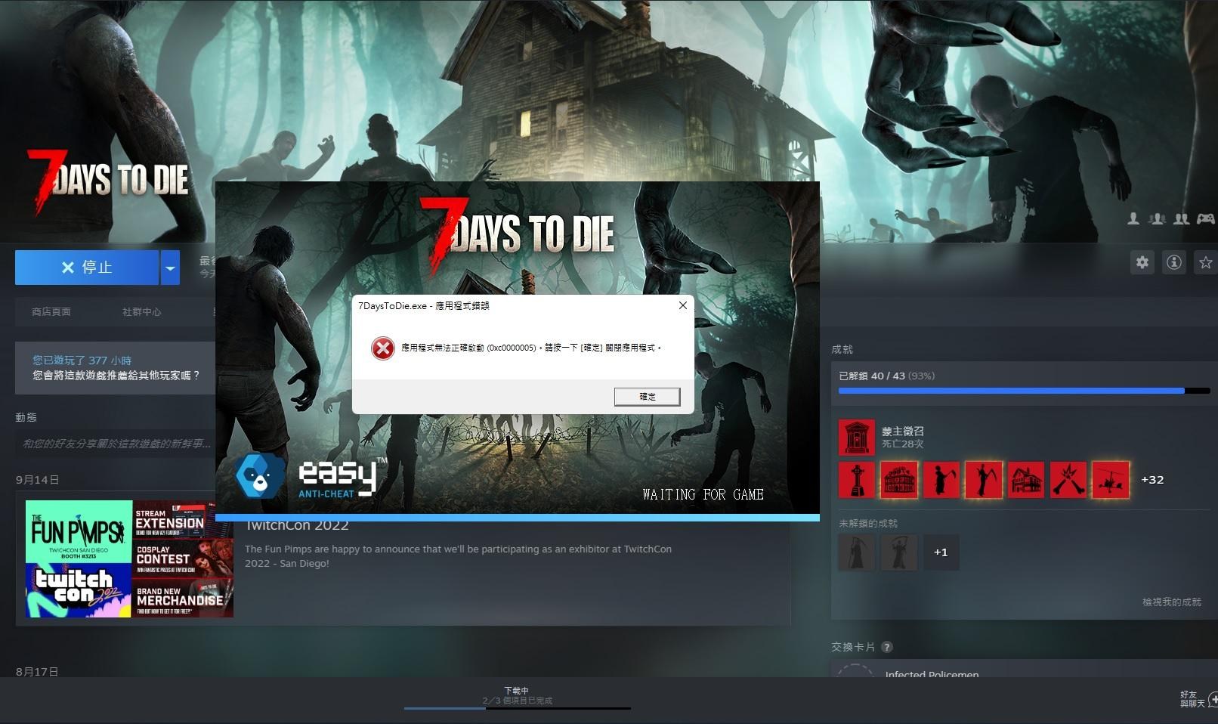Open the game settings gear icon
Image resolution: width=1218 pixels, height=724 pixels.
(1142, 262)
